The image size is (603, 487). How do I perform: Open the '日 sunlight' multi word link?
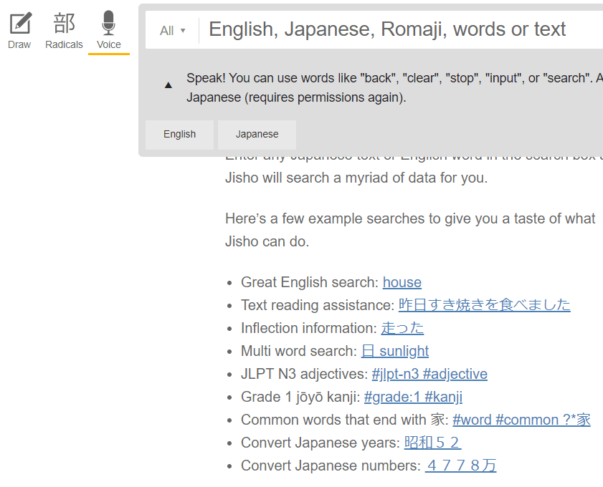coord(395,351)
